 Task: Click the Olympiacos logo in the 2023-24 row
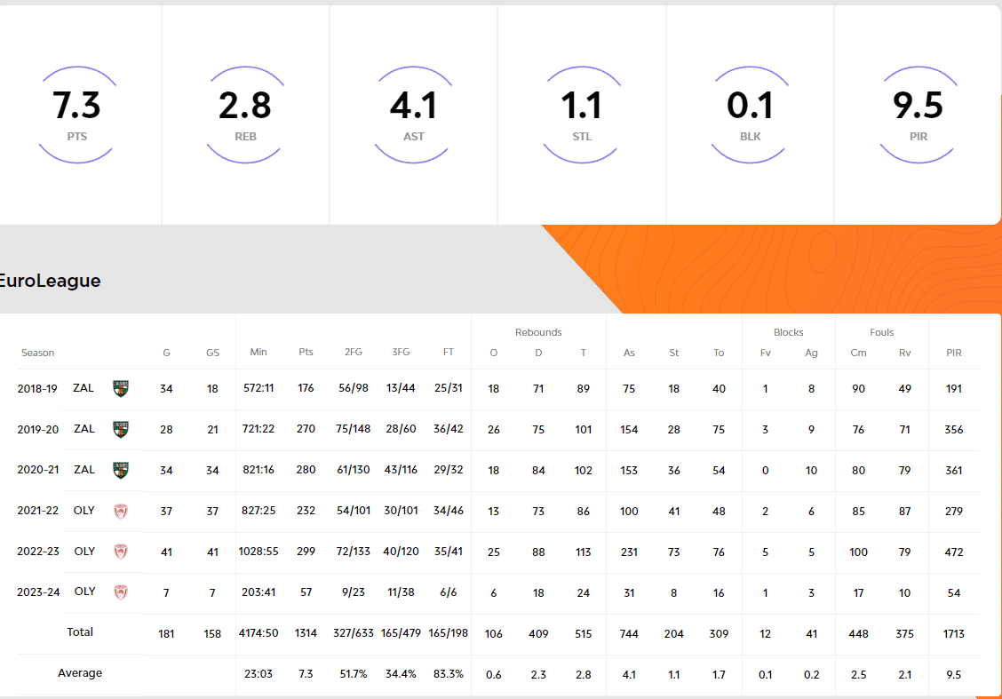(x=121, y=592)
